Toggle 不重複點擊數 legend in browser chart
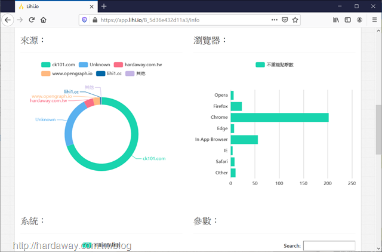 [x=260, y=64]
